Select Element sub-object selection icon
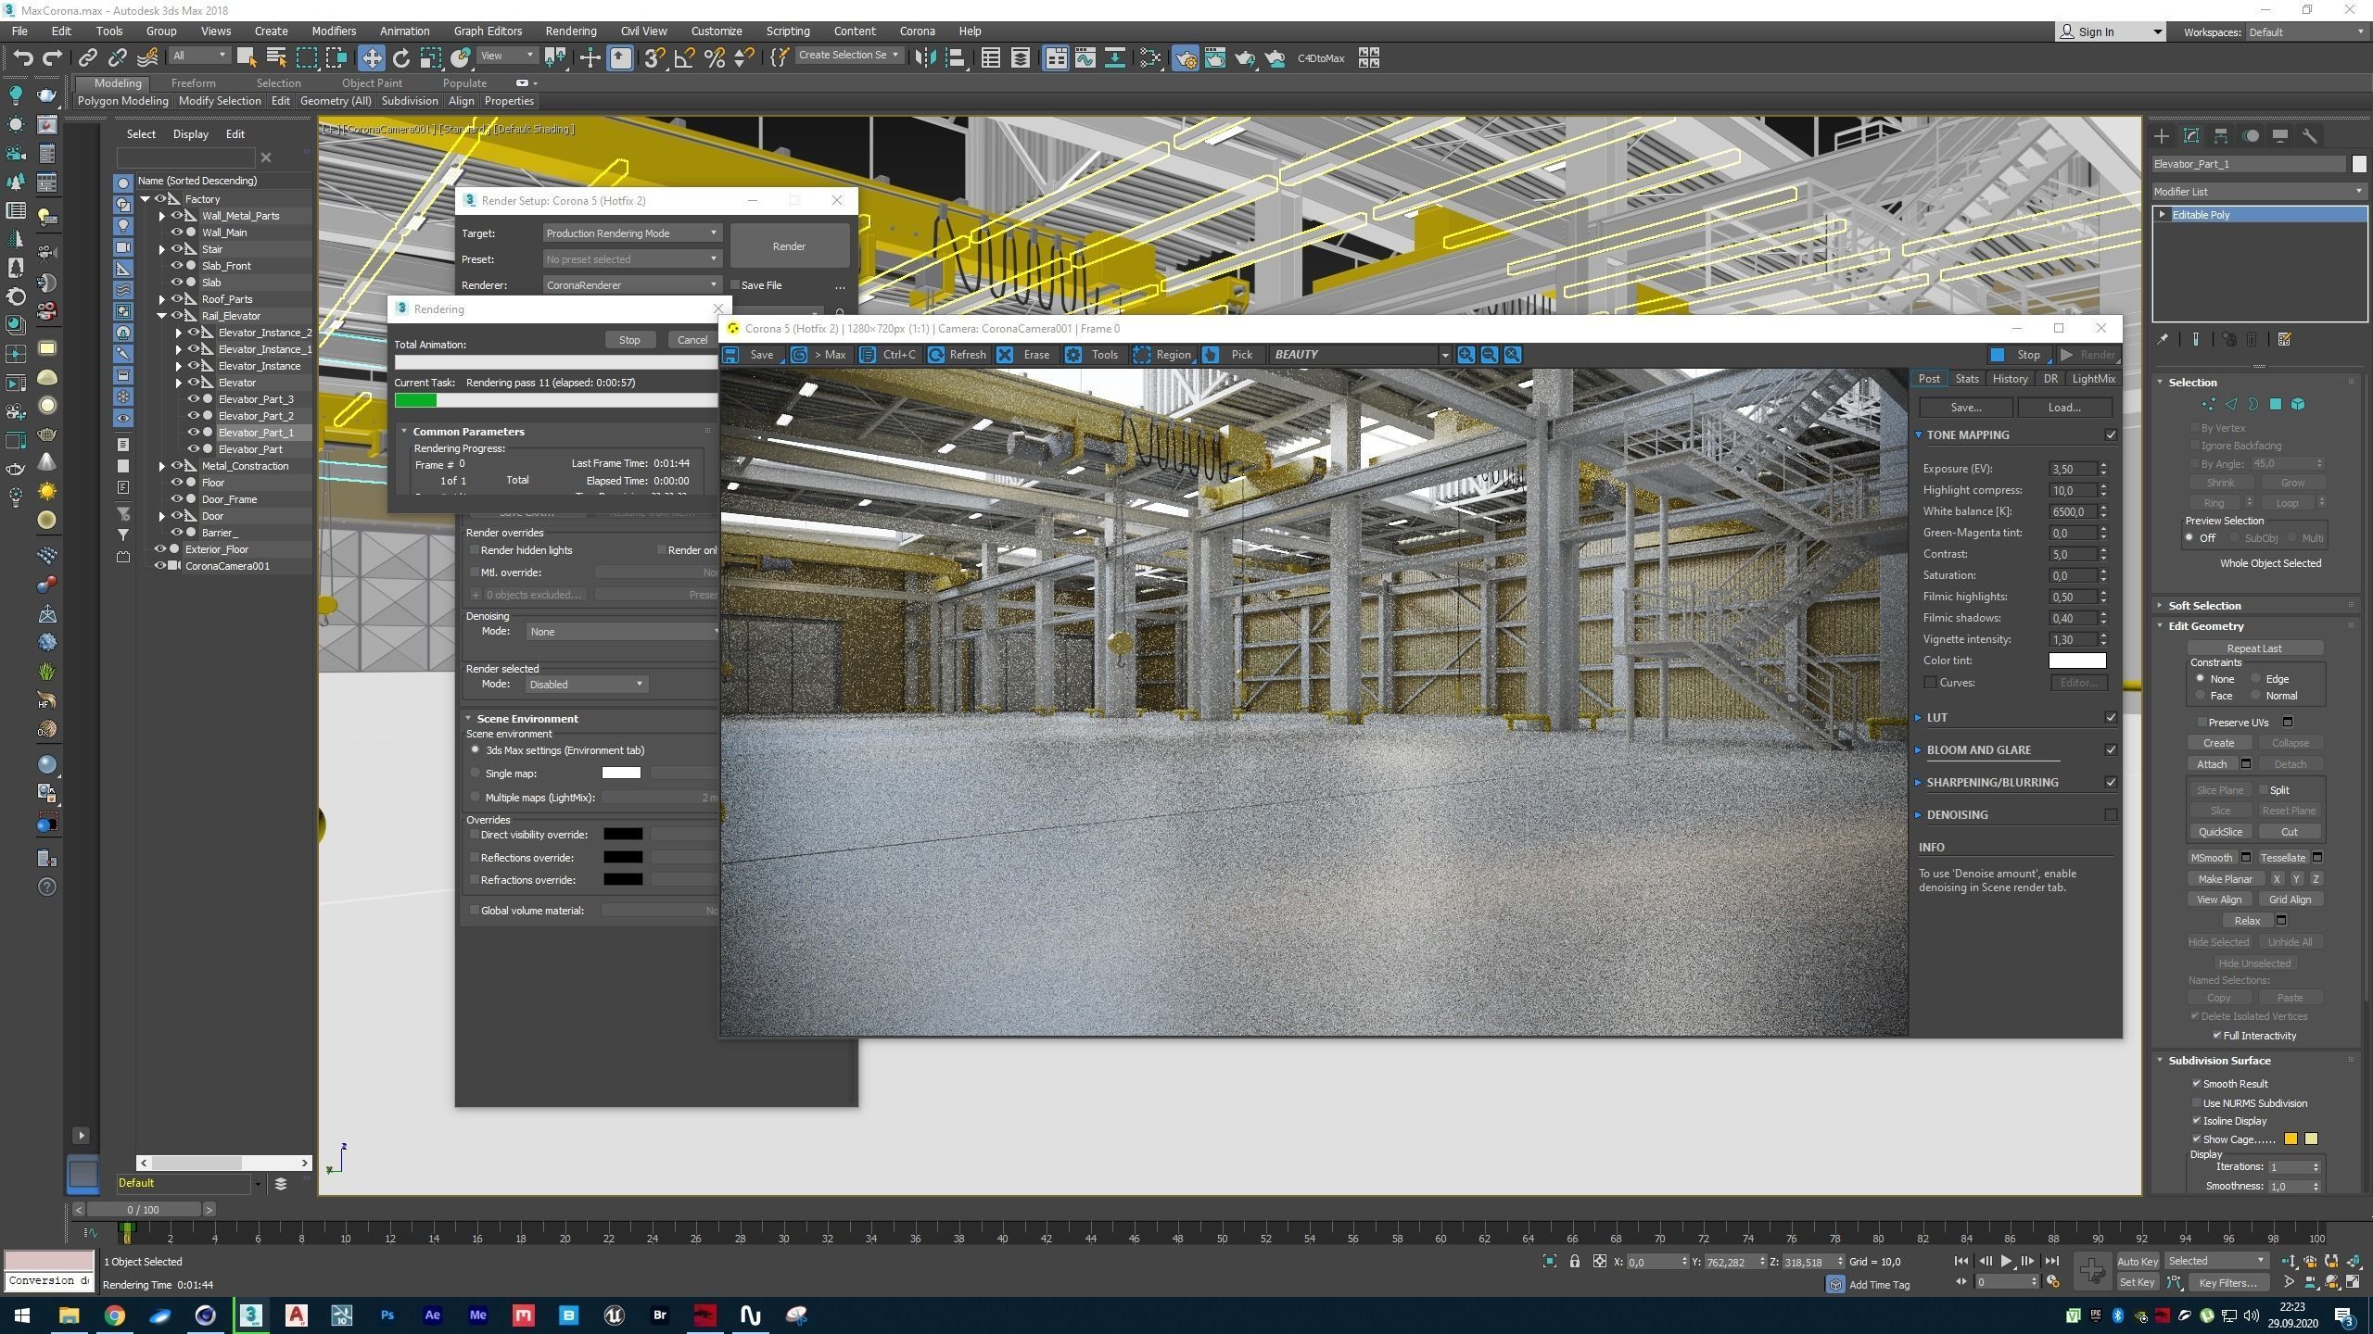The width and height of the screenshot is (2373, 1334). click(2298, 404)
